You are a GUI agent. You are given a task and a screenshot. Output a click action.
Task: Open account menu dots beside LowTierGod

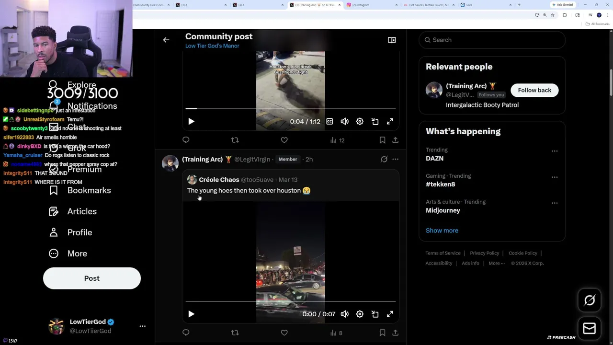(142, 326)
